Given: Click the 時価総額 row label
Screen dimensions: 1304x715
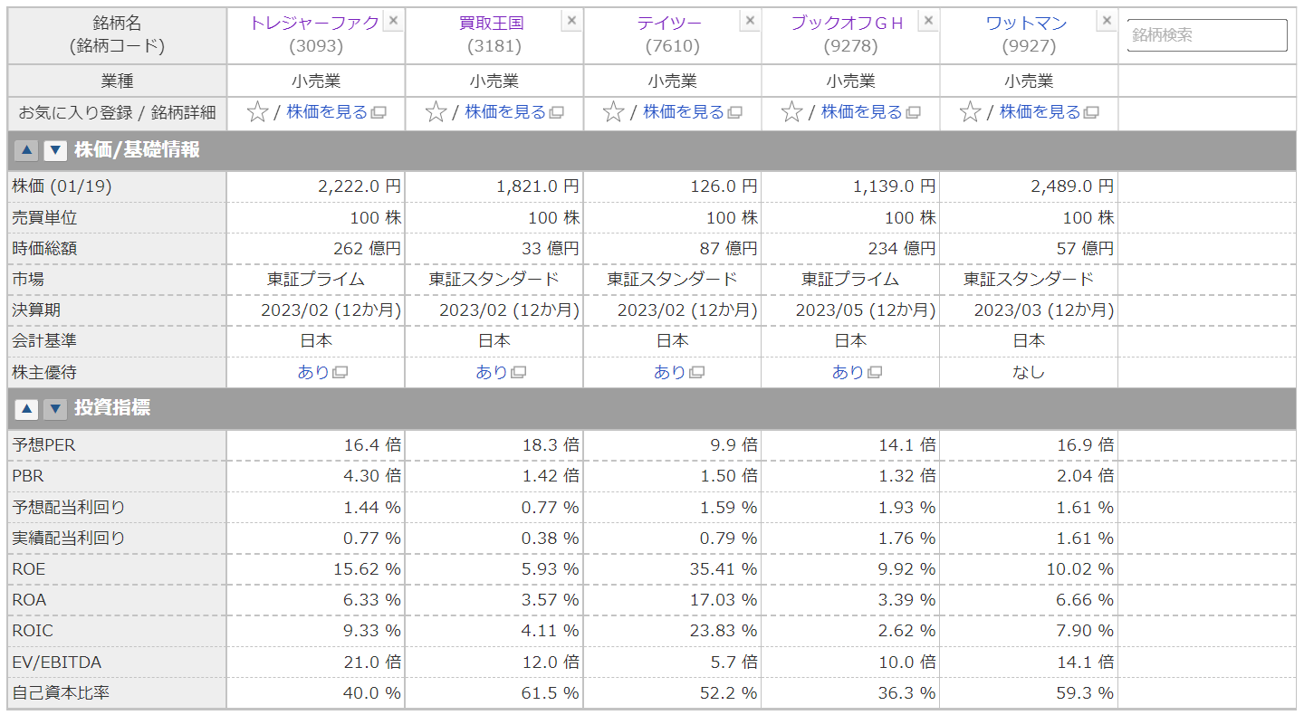Looking at the screenshot, I should pyautogui.click(x=44, y=248).
